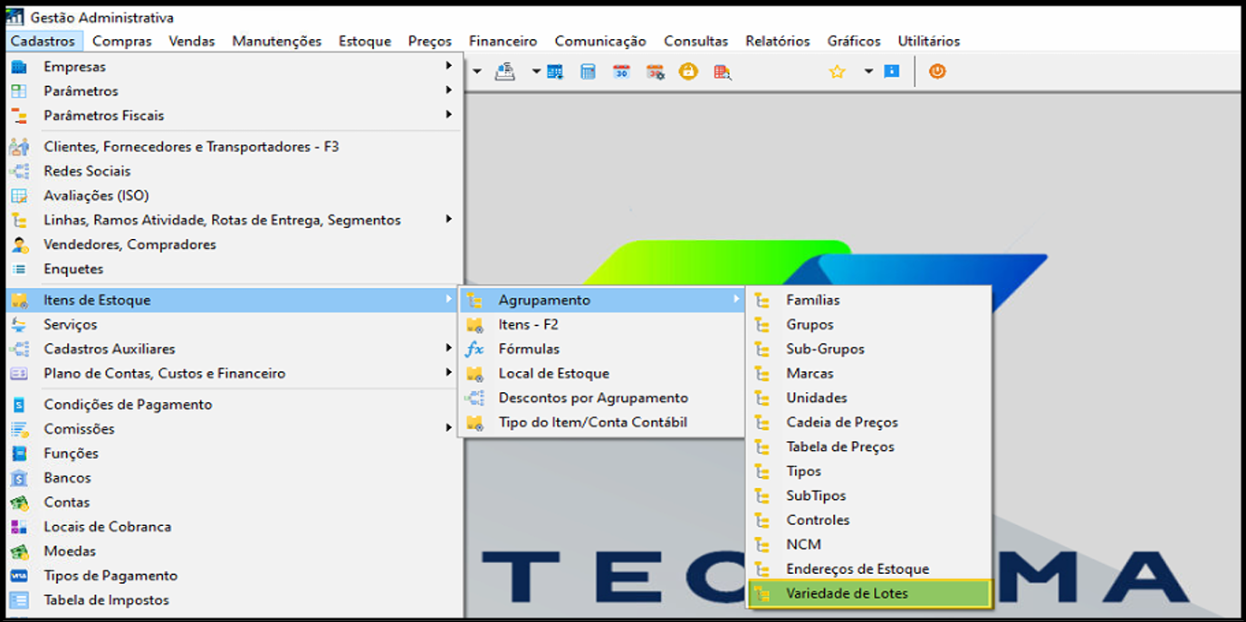Select Variedade de Lotes
1246x622 pixels.
869,594
